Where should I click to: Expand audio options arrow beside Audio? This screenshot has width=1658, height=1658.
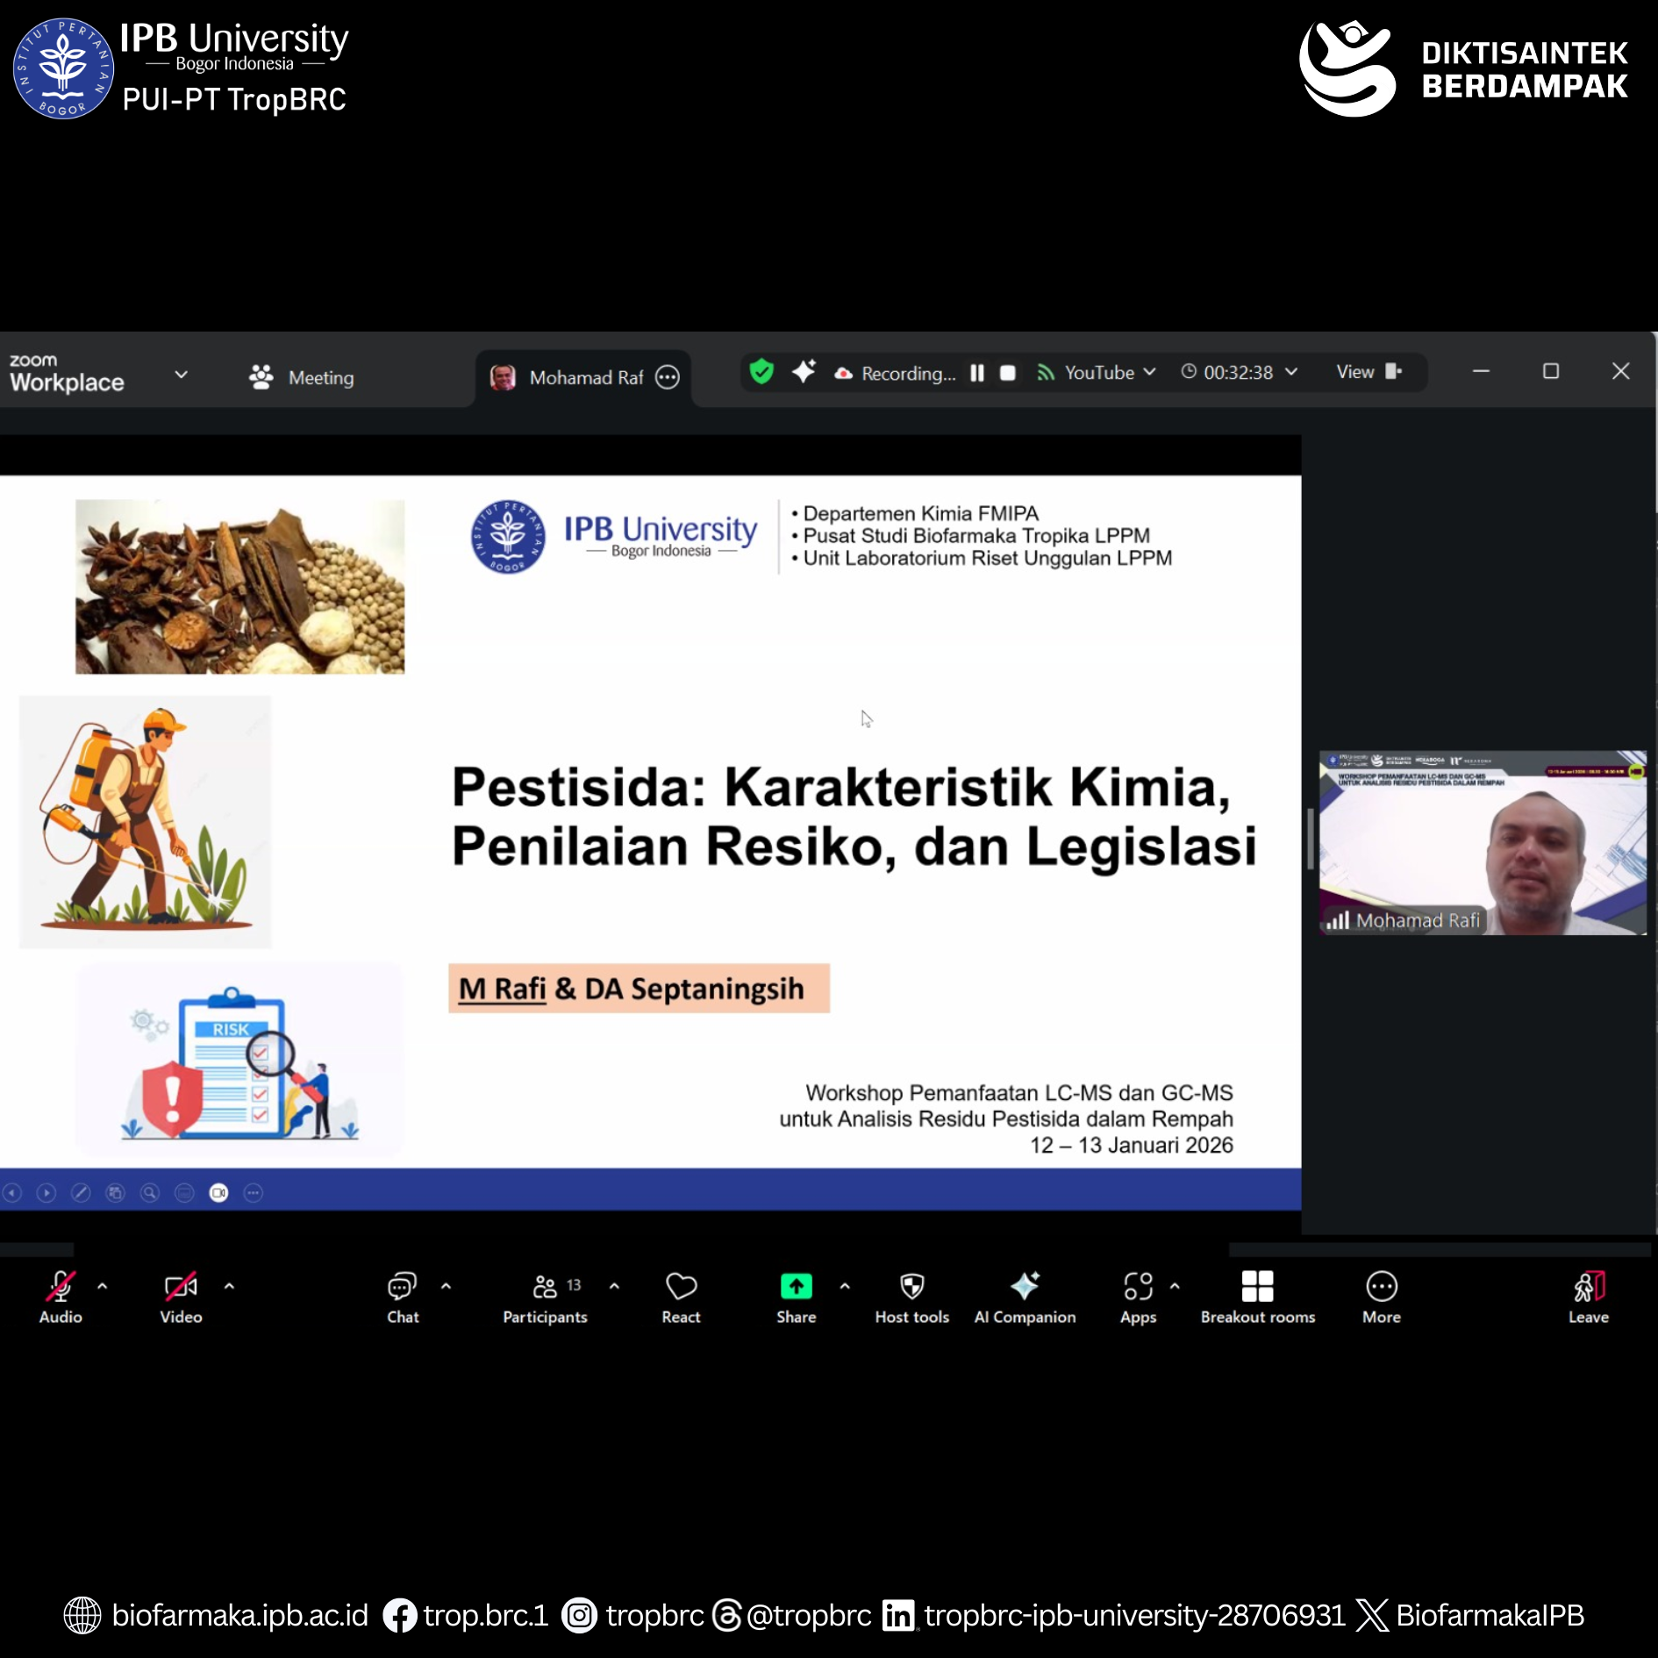pos(103,1286)
